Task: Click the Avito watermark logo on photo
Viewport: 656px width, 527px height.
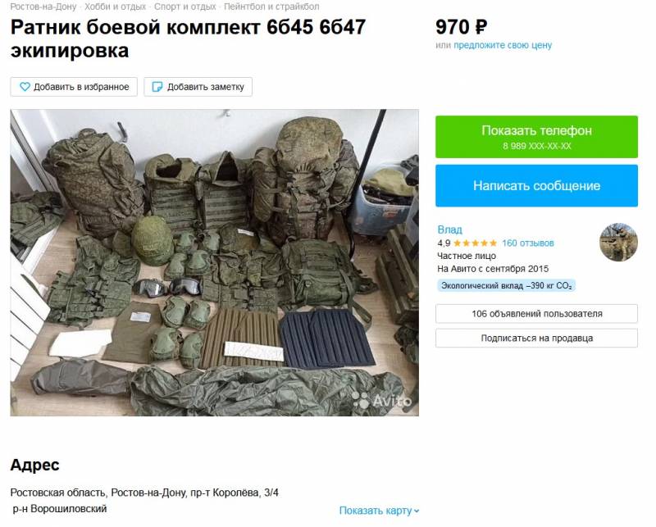Action: [x=382, y=401]
